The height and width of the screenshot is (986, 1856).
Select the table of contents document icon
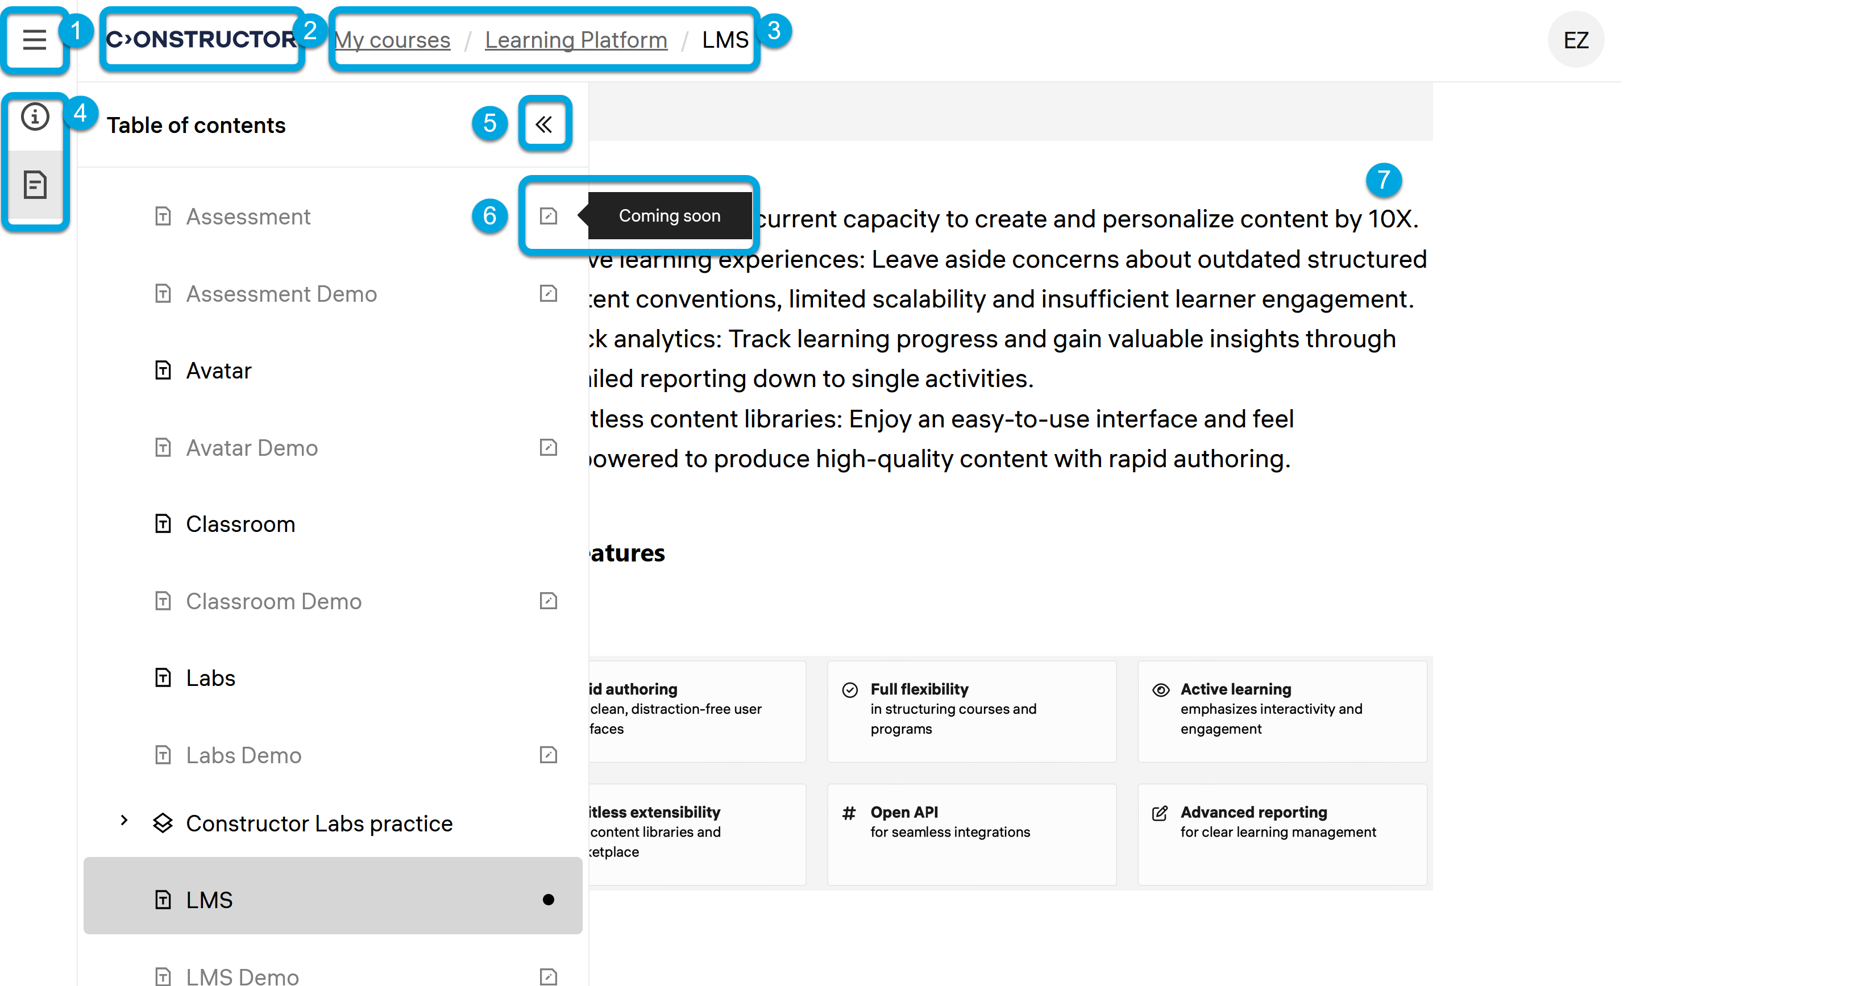(35, 185)
